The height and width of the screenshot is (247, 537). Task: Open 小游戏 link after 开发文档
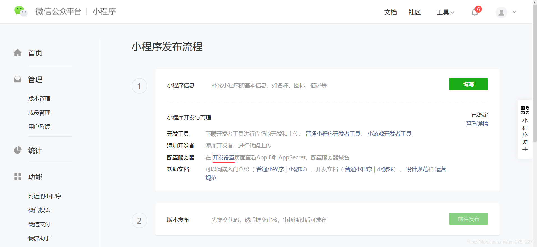(385, 169)
